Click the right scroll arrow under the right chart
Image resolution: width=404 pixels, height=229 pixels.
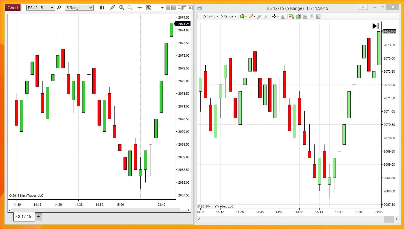pos(396,219)
